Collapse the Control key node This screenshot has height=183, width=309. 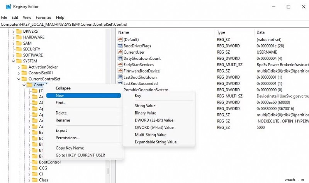click(24, 85)
